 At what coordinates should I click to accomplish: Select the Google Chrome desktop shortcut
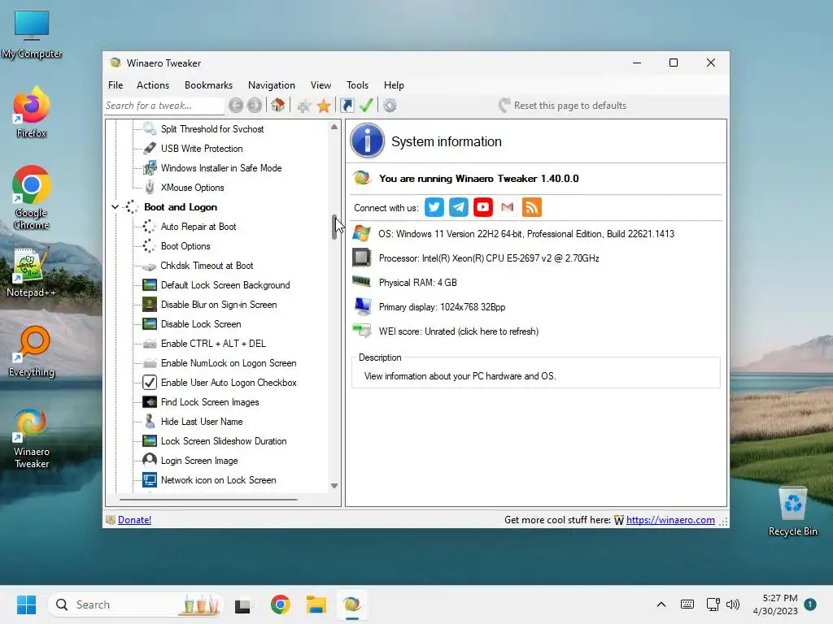click(x=32, y=198)
